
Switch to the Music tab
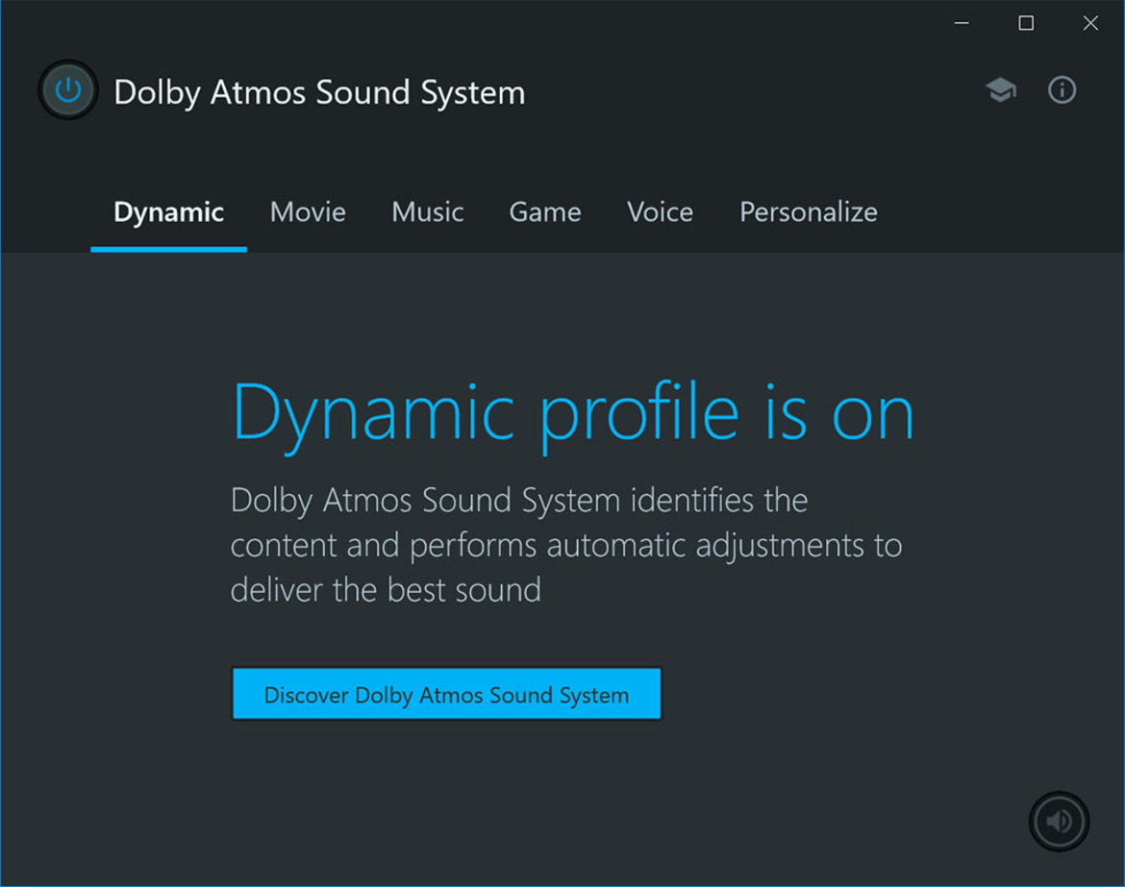pos(428,212)
